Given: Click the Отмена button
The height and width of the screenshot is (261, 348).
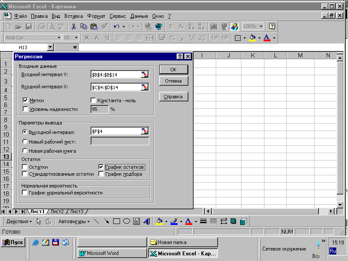Looking at the screenshot, I should tap(173, 81).
